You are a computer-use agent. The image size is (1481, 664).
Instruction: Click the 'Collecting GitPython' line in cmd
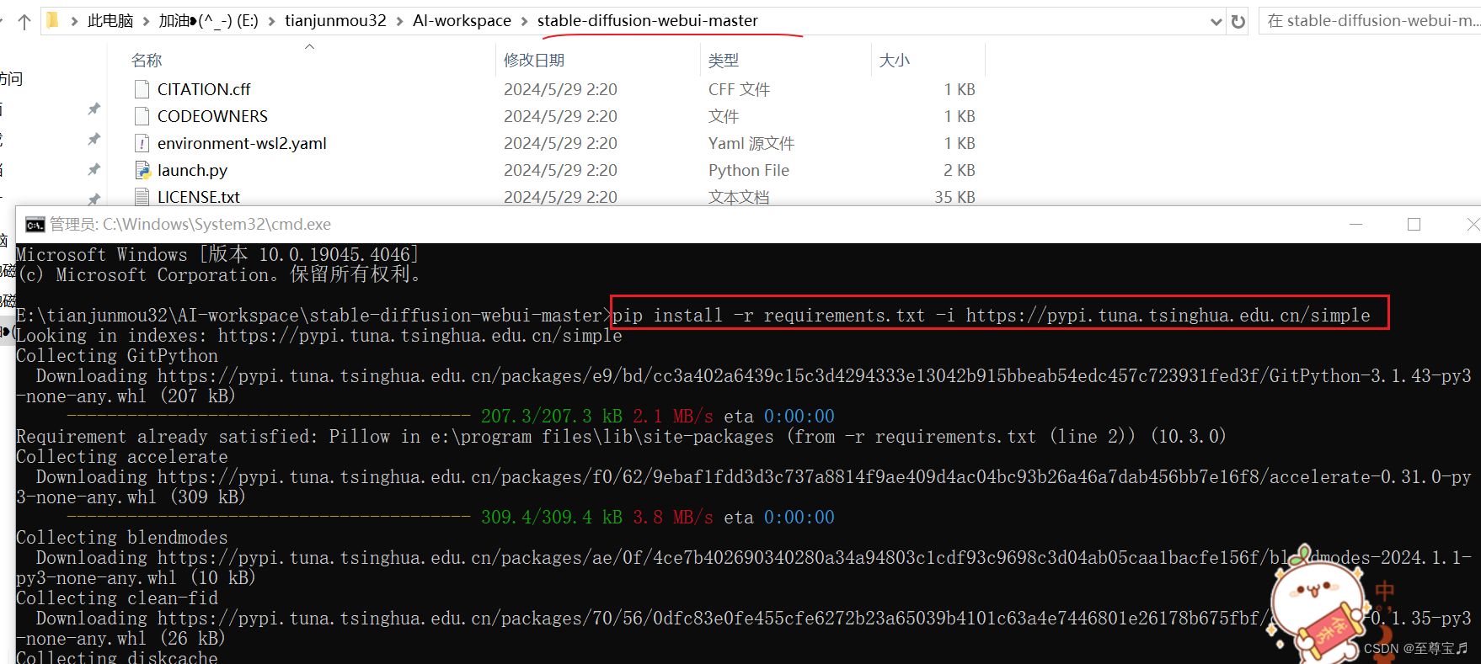coord(117,356)
